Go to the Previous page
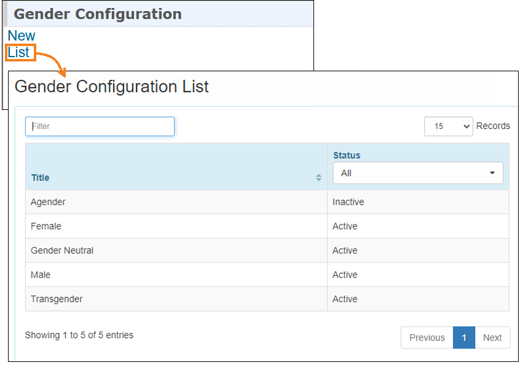 (427, 337)
